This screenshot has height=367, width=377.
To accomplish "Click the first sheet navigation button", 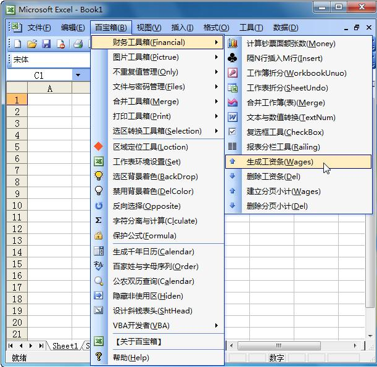I will (10, 345).
